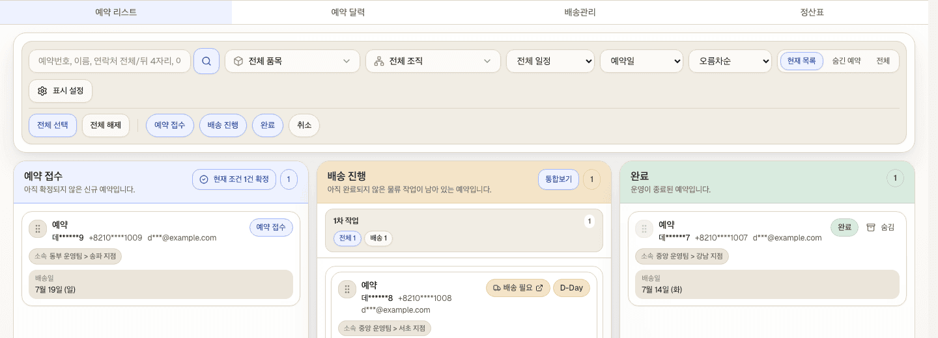Click the name 데******8
The height and width of the screenshot is (338, 938).
[x=377, y=298]
